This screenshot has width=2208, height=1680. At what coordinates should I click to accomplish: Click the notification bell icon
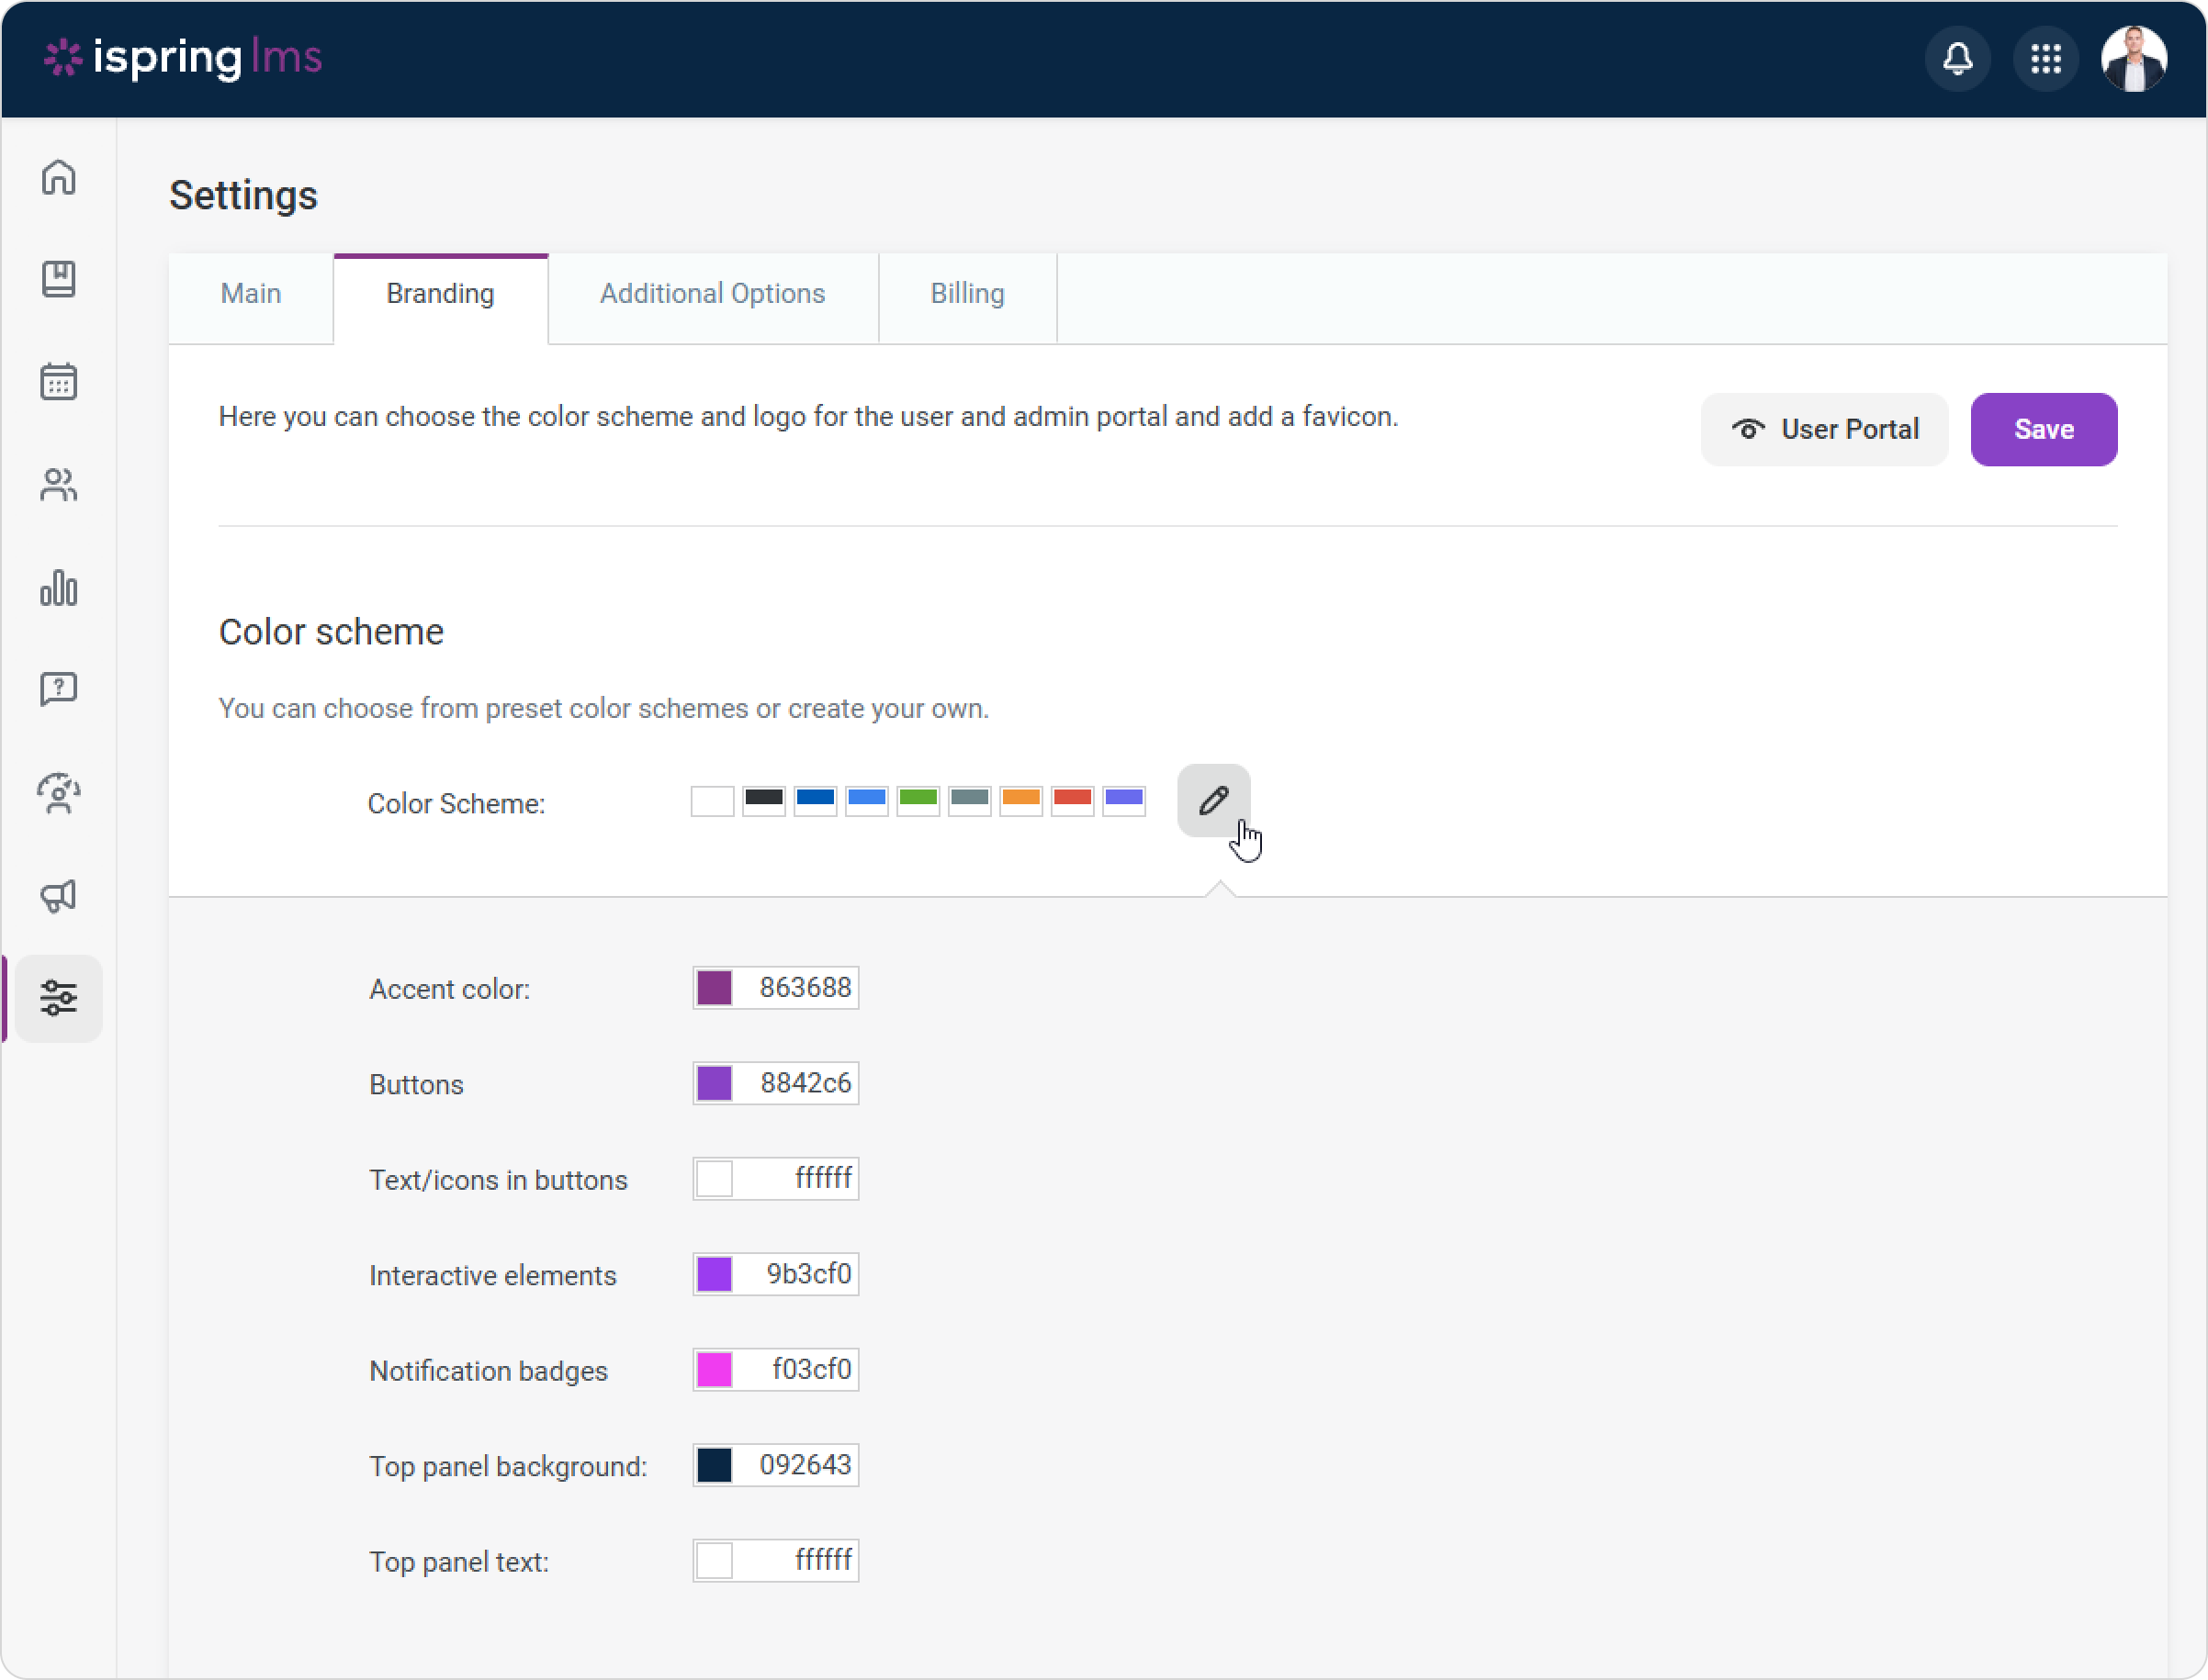(x=1957, y=59)
